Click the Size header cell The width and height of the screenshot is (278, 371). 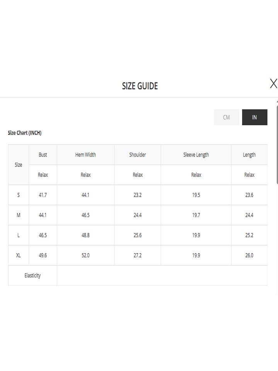tap(19, 165)
